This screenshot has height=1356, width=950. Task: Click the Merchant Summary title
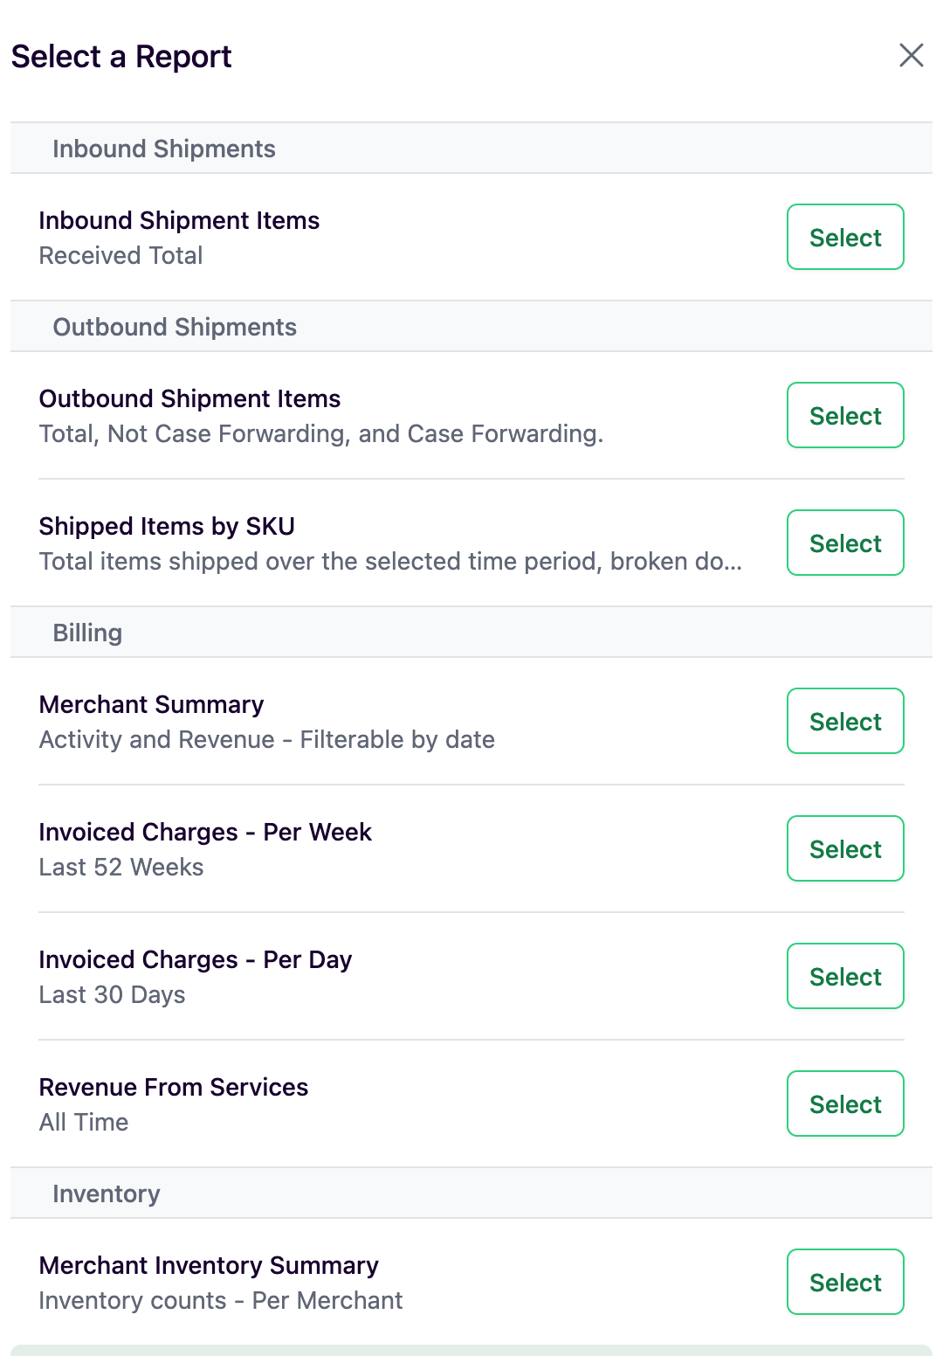pyautogui.click(x=151, y=704)
